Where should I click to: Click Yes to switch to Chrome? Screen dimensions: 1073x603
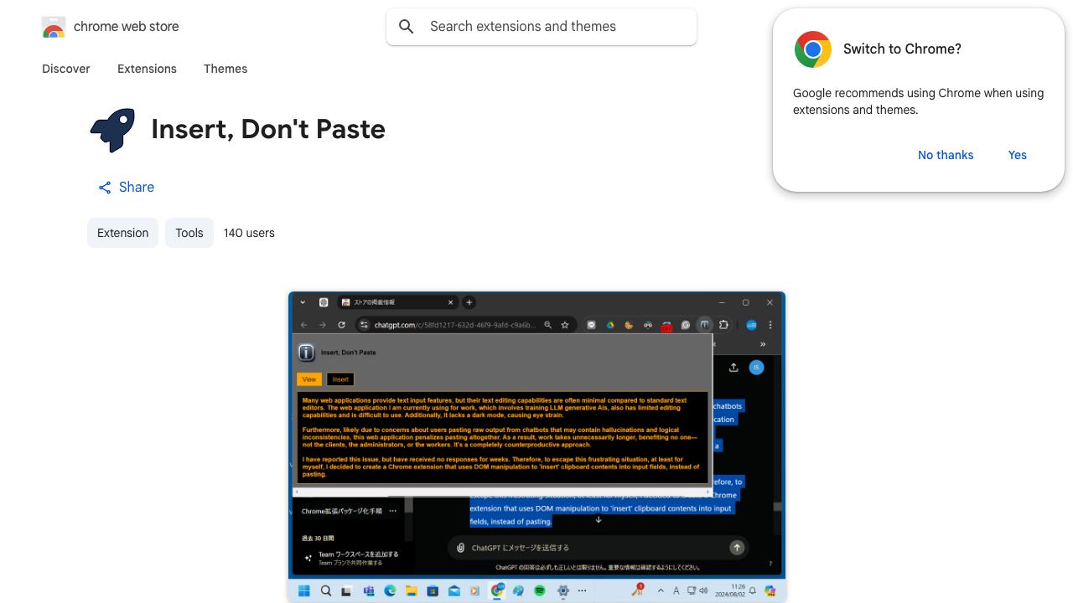pos(1018,155)
